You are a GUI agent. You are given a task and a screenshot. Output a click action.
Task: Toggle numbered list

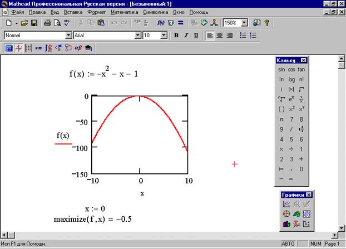(x=253, y=35)
